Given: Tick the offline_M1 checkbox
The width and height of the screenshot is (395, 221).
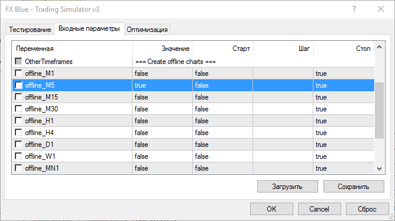Looking at the screenshot, I should [18, 73].
